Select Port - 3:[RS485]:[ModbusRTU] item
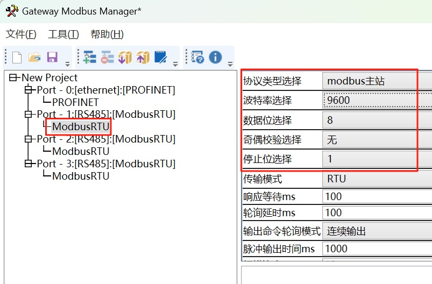Viewport: 432px width, 284px height. [106, 164]
